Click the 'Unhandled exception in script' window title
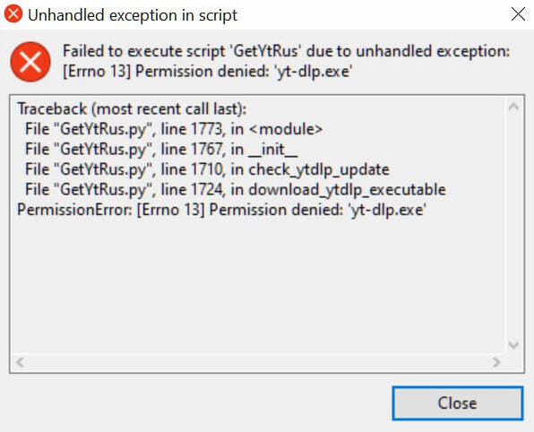 click(133, 15)
